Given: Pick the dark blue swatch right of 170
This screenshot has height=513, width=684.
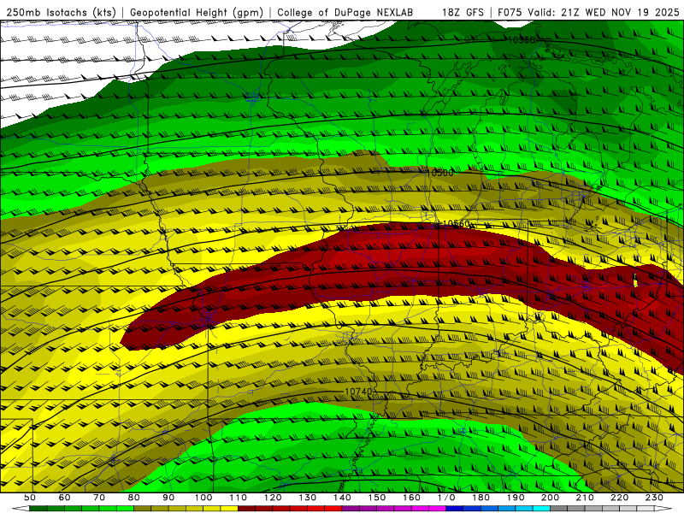Looking at the screenshot, I should 455,509.
